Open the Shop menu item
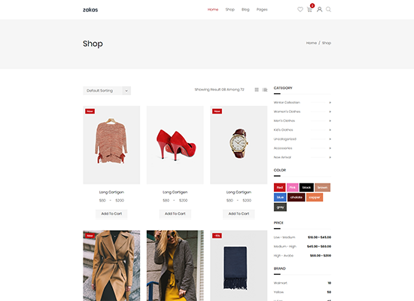This screenshot has height=301, width=414. [x=230, y=10]
